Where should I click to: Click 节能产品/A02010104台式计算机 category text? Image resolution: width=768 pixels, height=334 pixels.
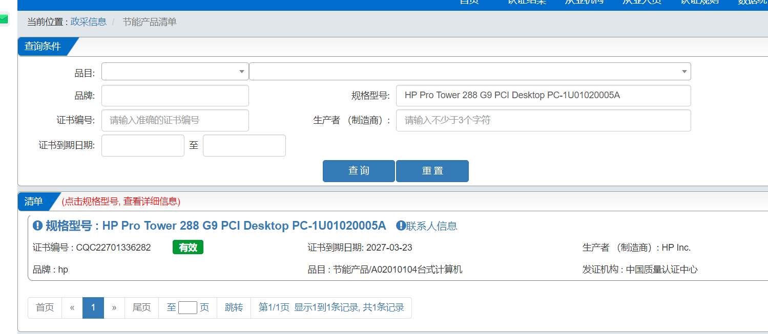click(398, 270)
